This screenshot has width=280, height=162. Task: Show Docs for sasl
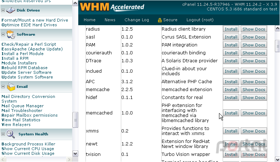coord(254,37)
